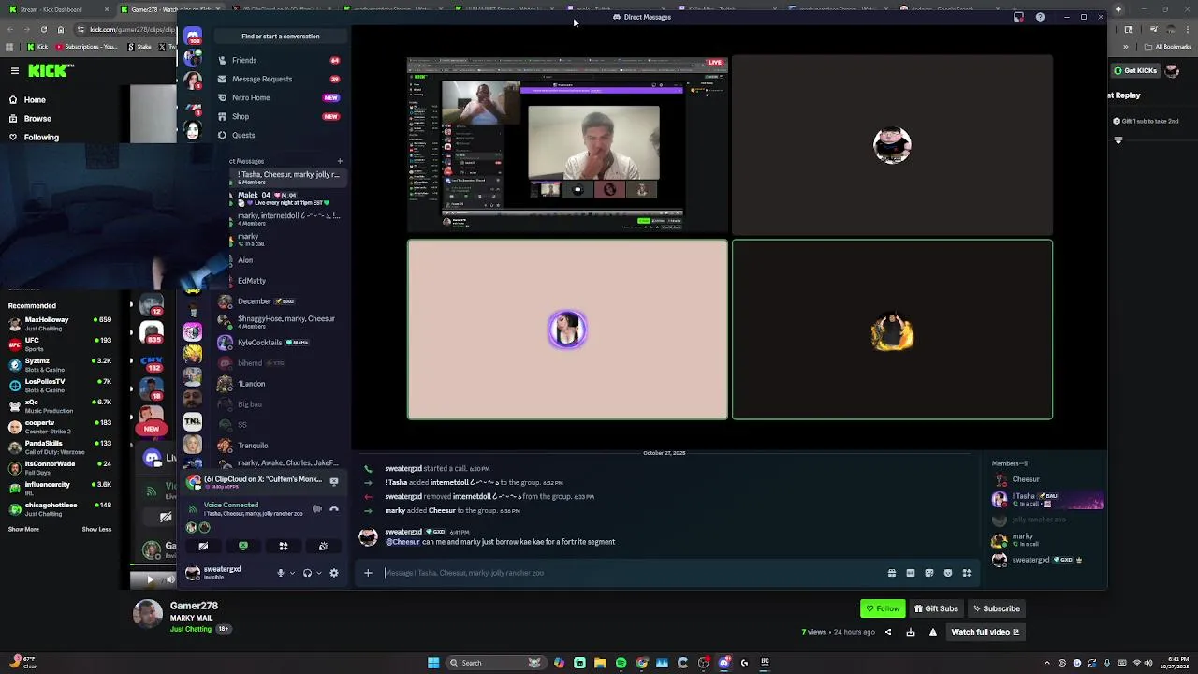Select marky in the members list

point(1048,539)
